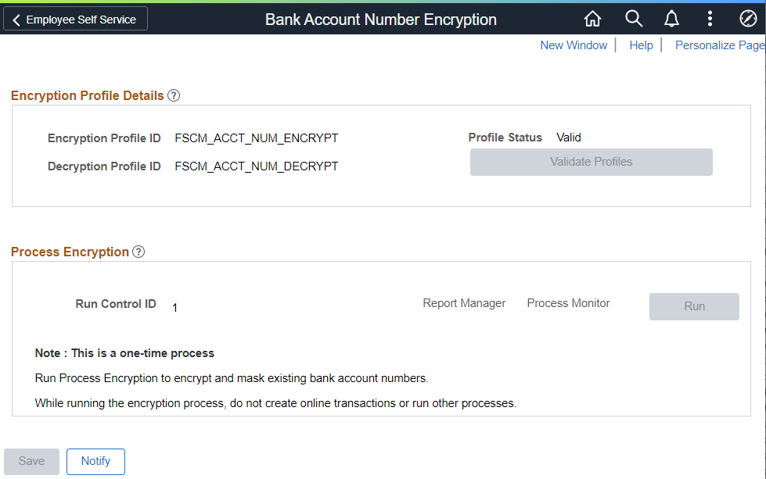Open the Home page icon

coord(592,18)
